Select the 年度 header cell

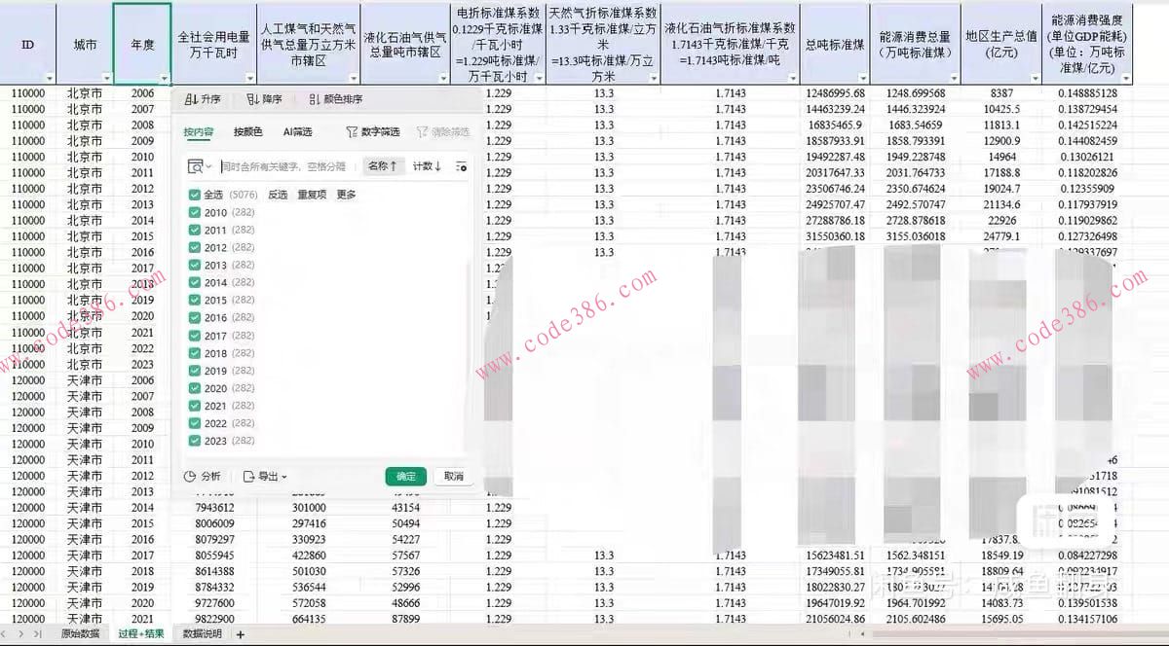(x=142, y=44)
